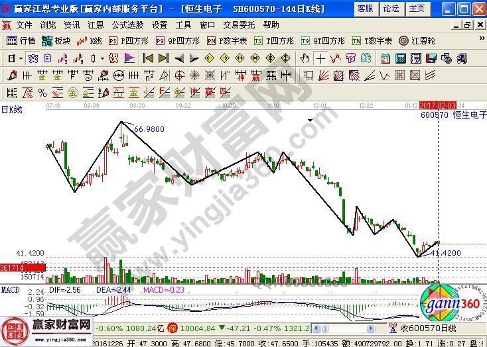Open the 公式选股 menu
Viewport: 487px width, 347px height.
(x=127, y=25)
